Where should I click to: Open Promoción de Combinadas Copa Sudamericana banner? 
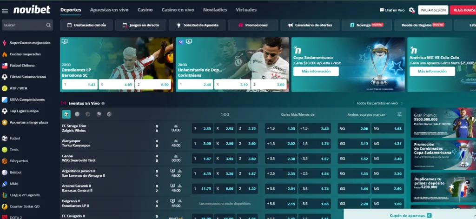tap(443, 155)
